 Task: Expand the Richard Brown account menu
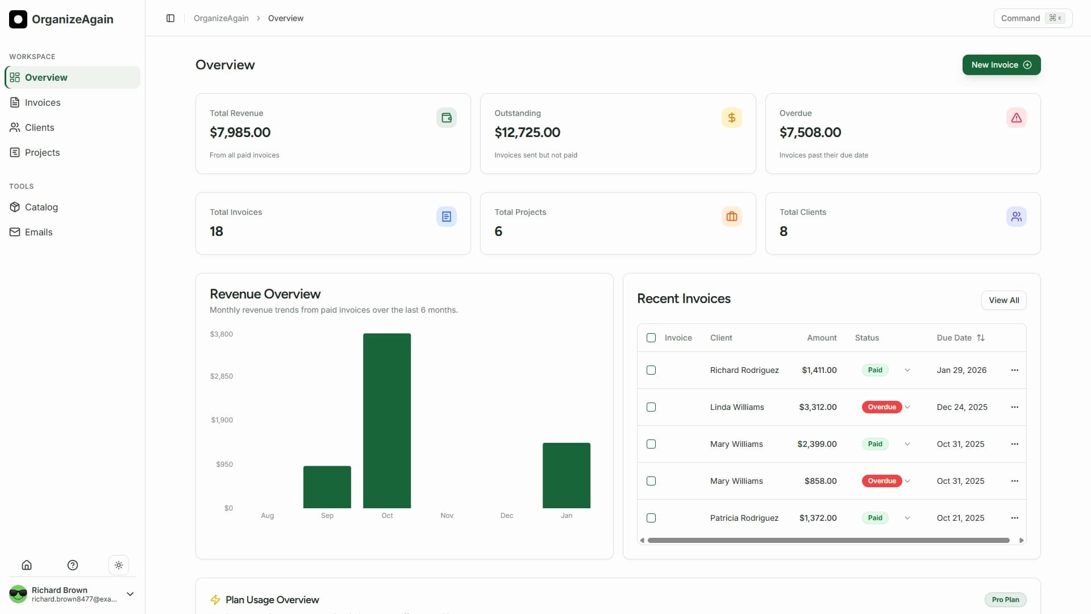click(x=130, y=594)
